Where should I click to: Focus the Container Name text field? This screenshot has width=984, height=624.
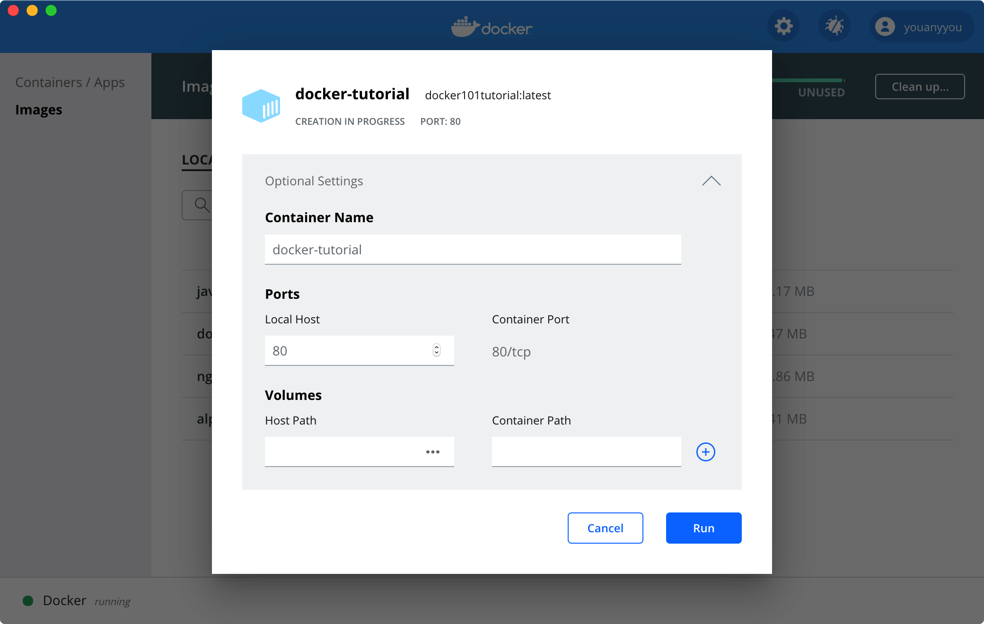(473, 250)
